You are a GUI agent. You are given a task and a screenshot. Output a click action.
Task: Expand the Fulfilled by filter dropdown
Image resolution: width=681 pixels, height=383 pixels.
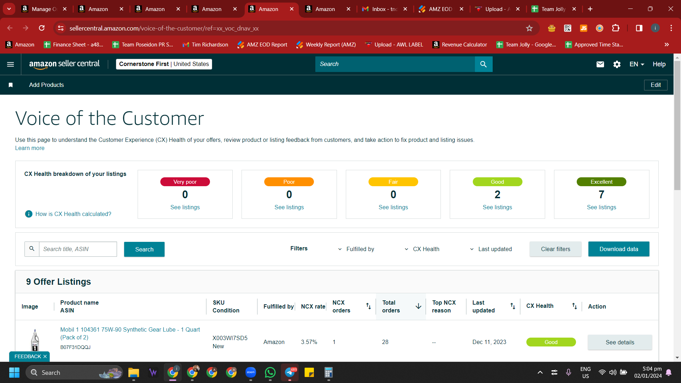coord(356,249)
